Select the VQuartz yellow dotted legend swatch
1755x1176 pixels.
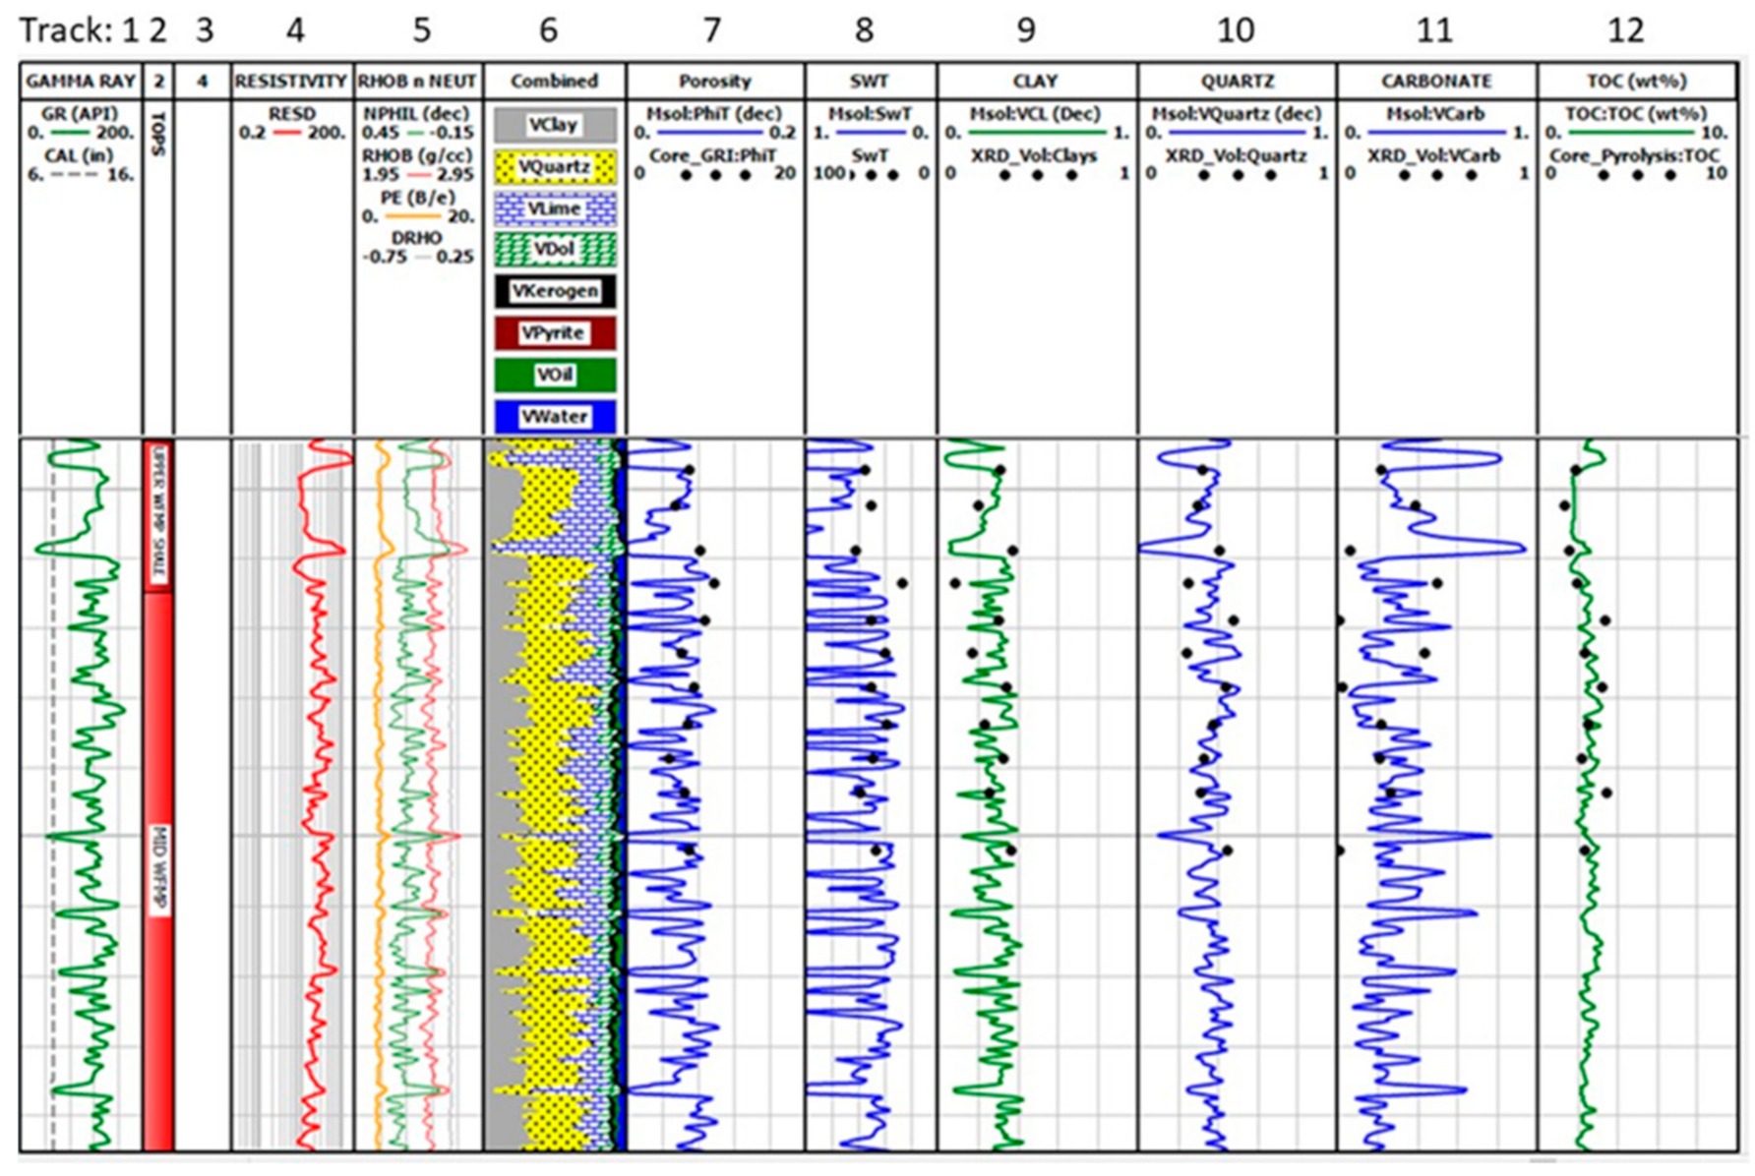(x=555, y=167)
